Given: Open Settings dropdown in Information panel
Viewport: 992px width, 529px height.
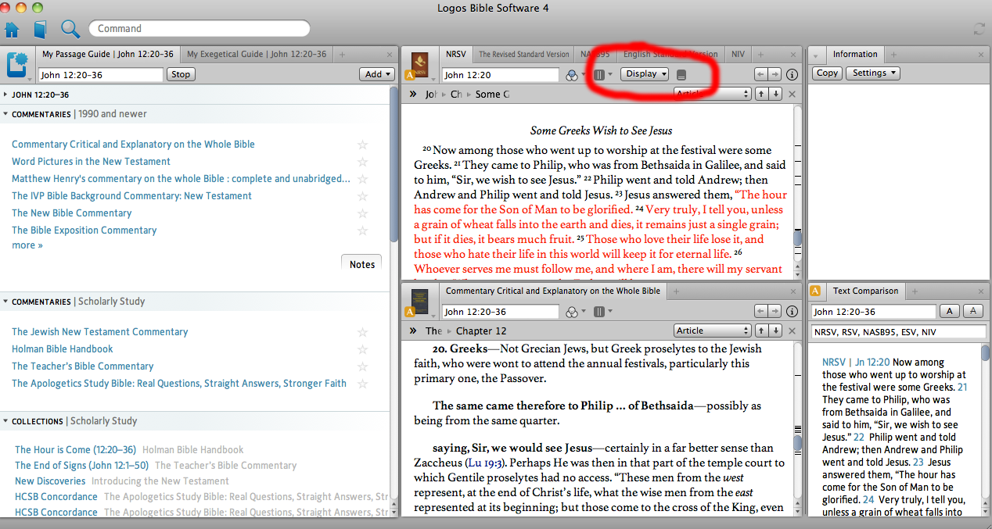Looking at the screenshot, I should click(873, 73).
